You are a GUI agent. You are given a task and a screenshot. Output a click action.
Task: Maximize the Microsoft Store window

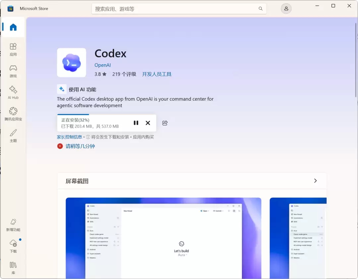pyautogui.click(x=333, y=6)
